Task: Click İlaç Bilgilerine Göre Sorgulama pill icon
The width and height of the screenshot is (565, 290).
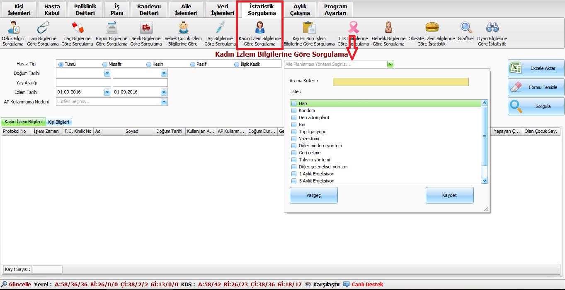Action: point(78,28)
